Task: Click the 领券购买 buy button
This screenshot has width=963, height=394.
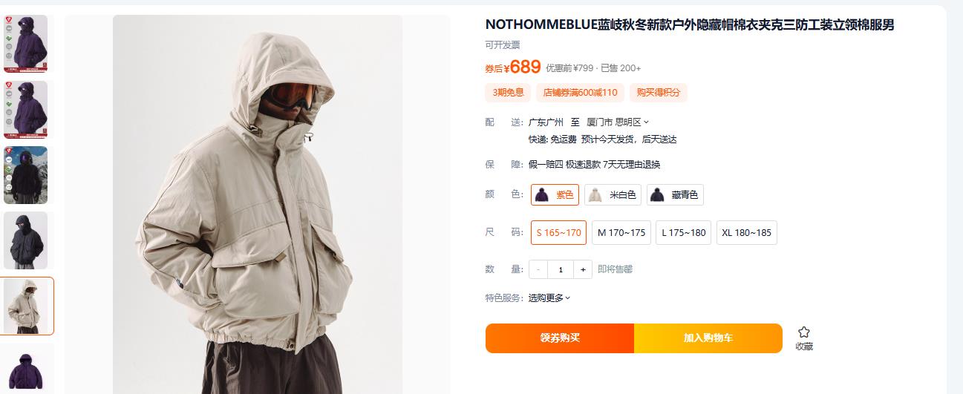Action: click(x=560, y=338)
